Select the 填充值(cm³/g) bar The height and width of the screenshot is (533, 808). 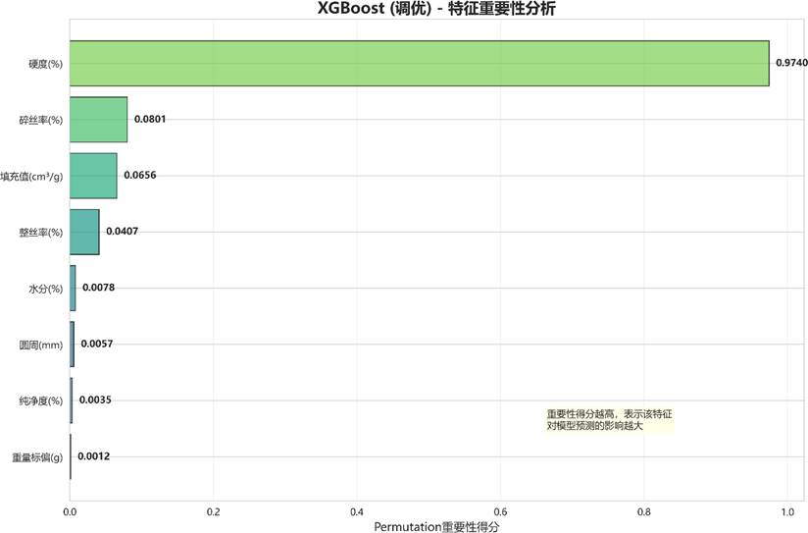(93, 176)
